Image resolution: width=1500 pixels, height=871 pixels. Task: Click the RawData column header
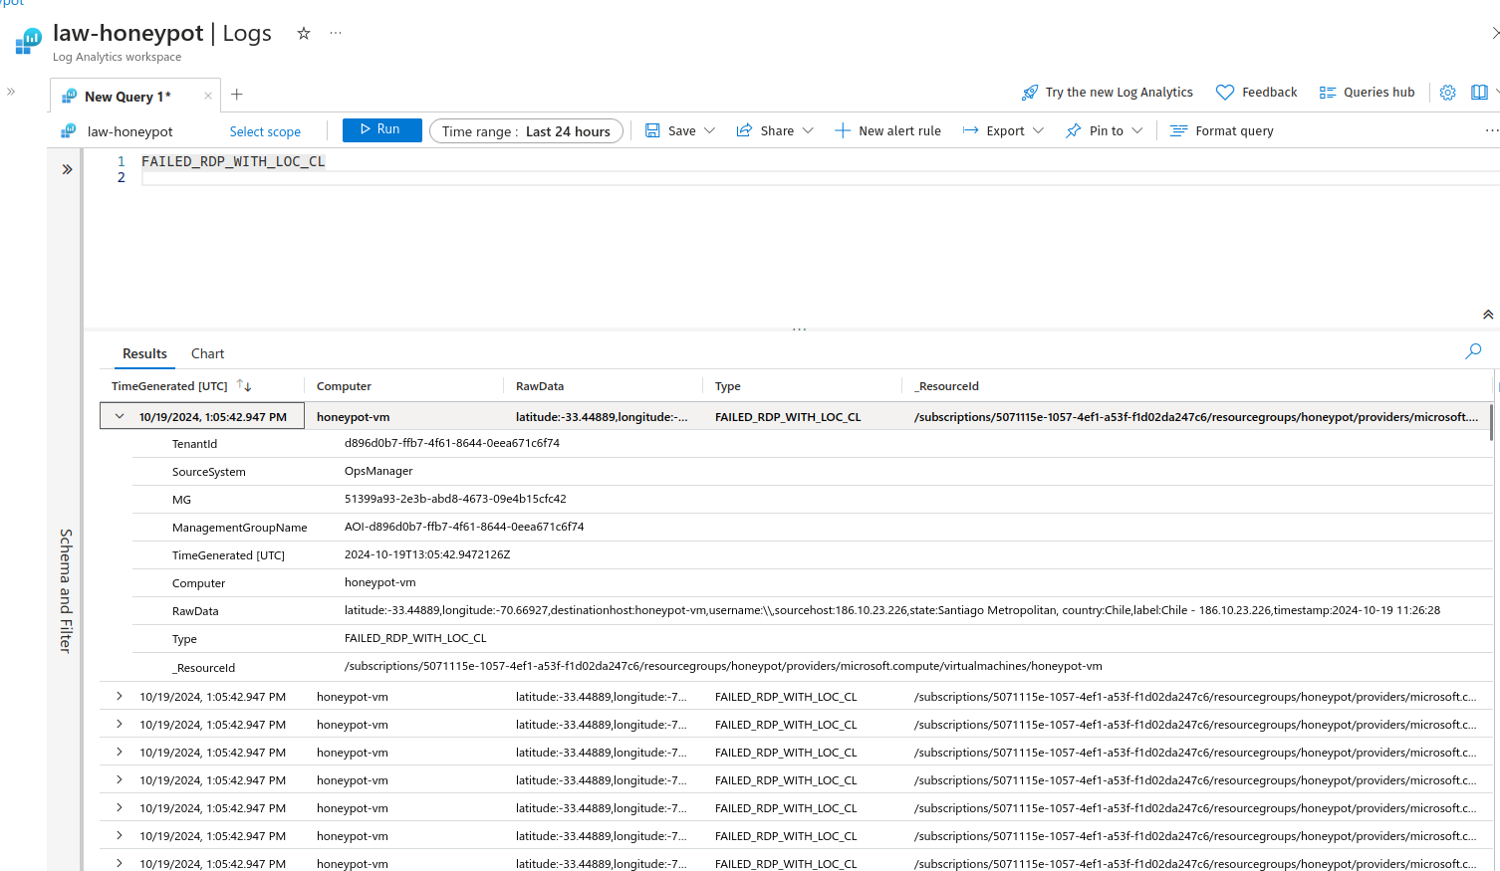point(540,386)
